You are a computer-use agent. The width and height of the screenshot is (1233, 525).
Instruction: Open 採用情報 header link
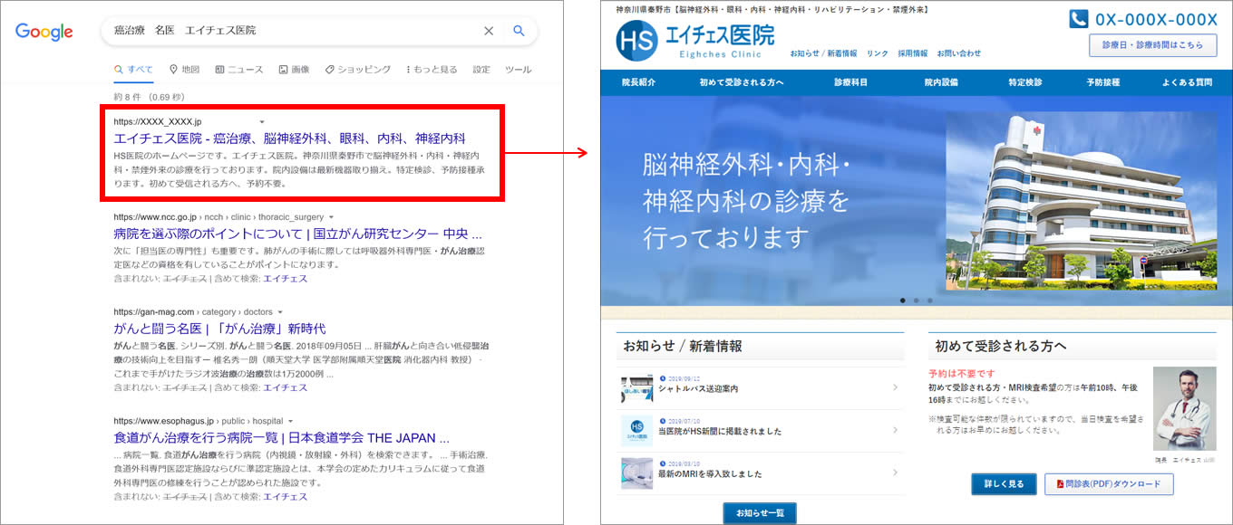[913, 53]
